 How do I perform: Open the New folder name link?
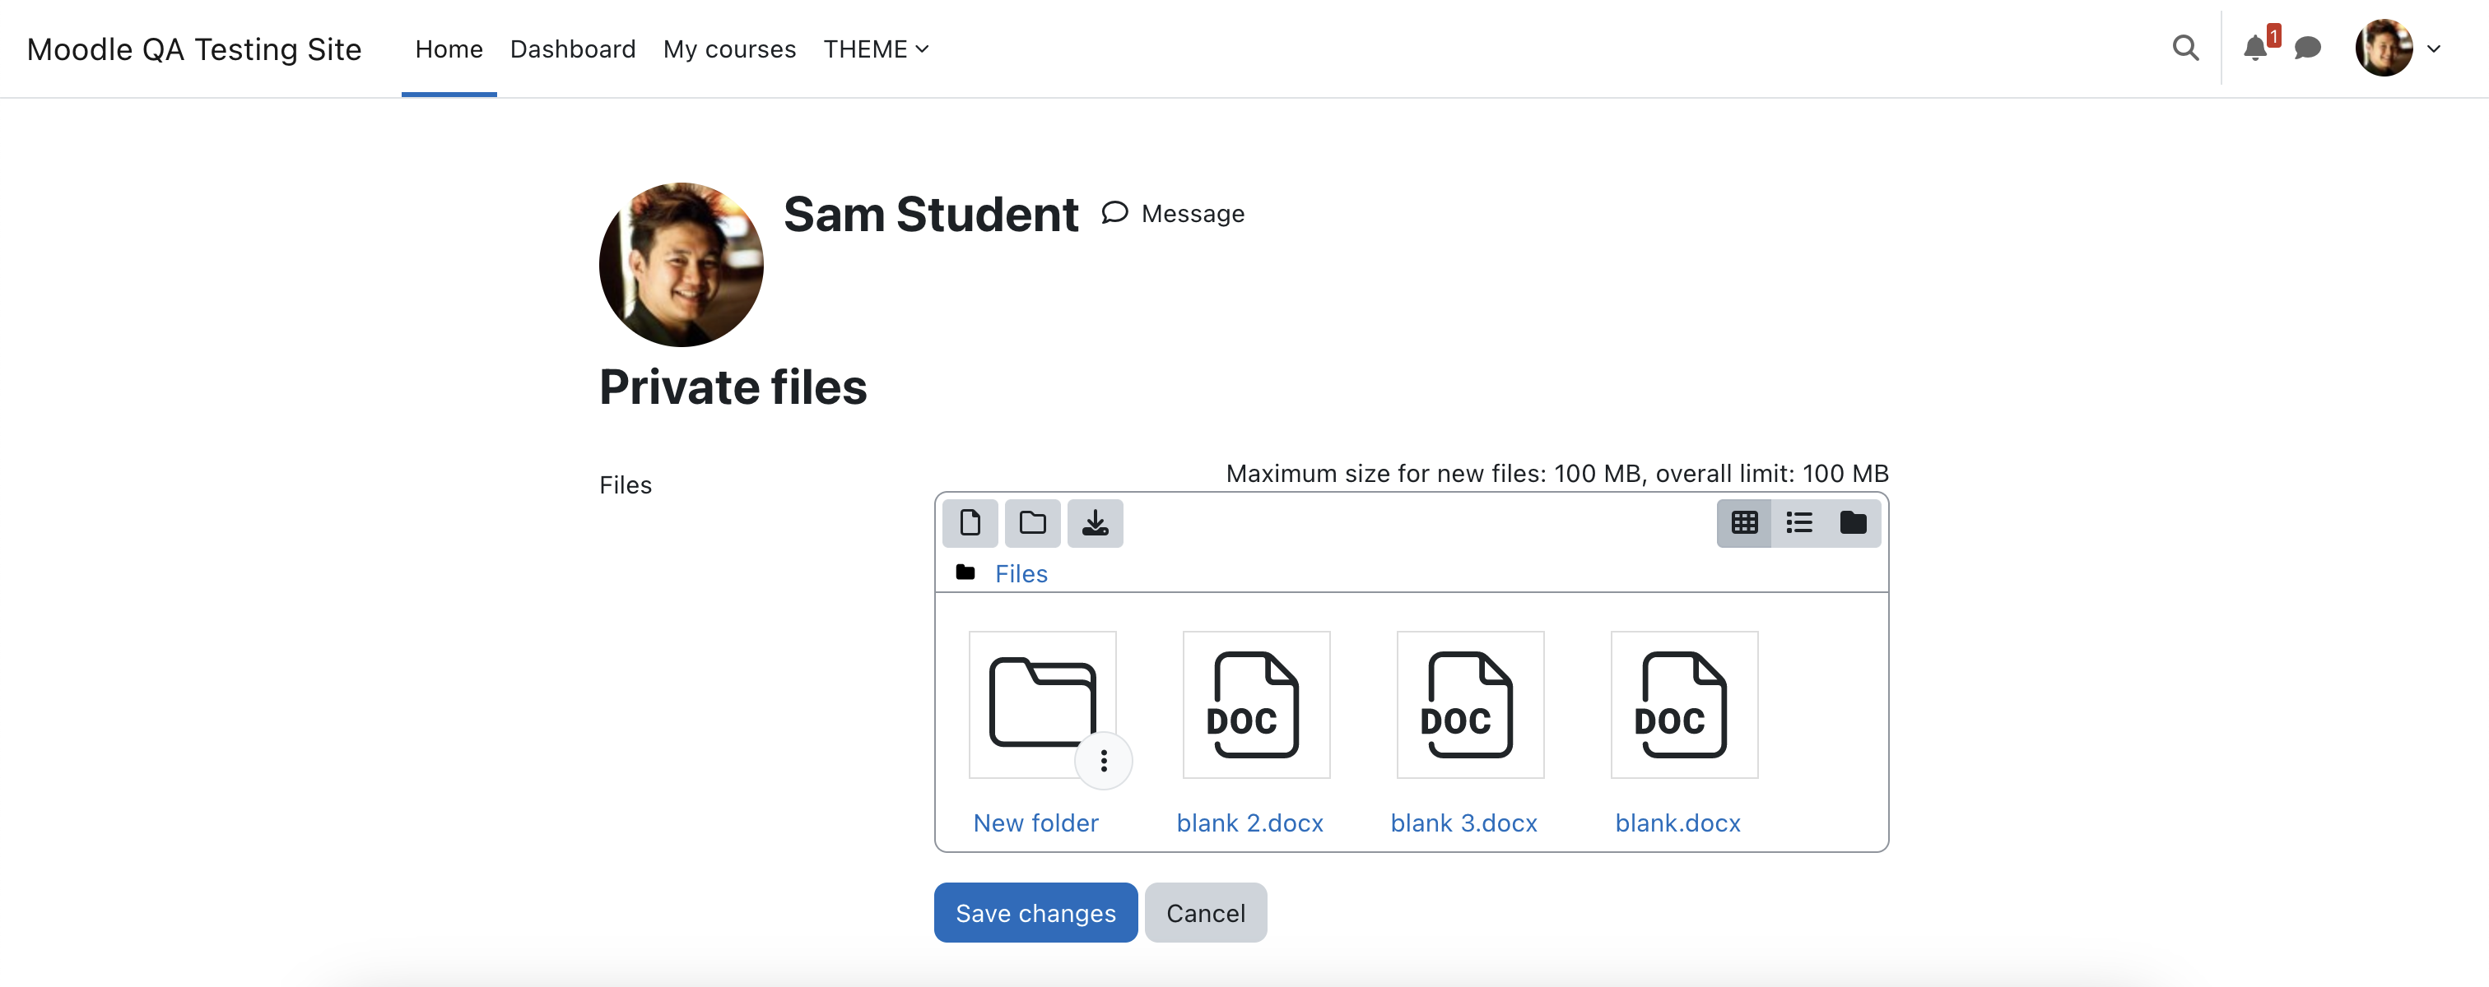1035,822
